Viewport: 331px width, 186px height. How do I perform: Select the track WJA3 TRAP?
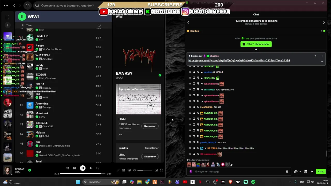43,55
